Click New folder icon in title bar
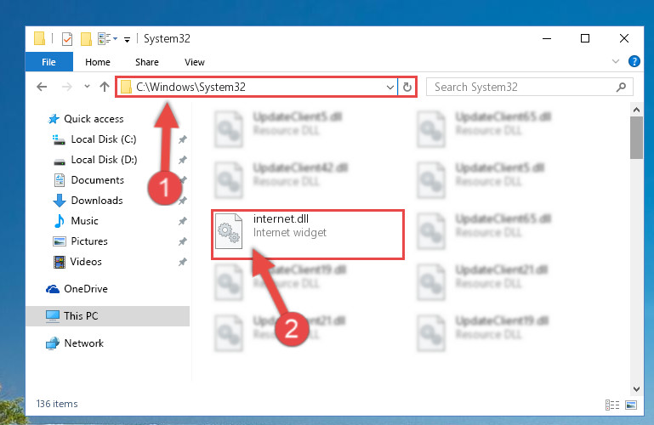The height and width of the screenshot is (425, 654). tap(86, 39)
